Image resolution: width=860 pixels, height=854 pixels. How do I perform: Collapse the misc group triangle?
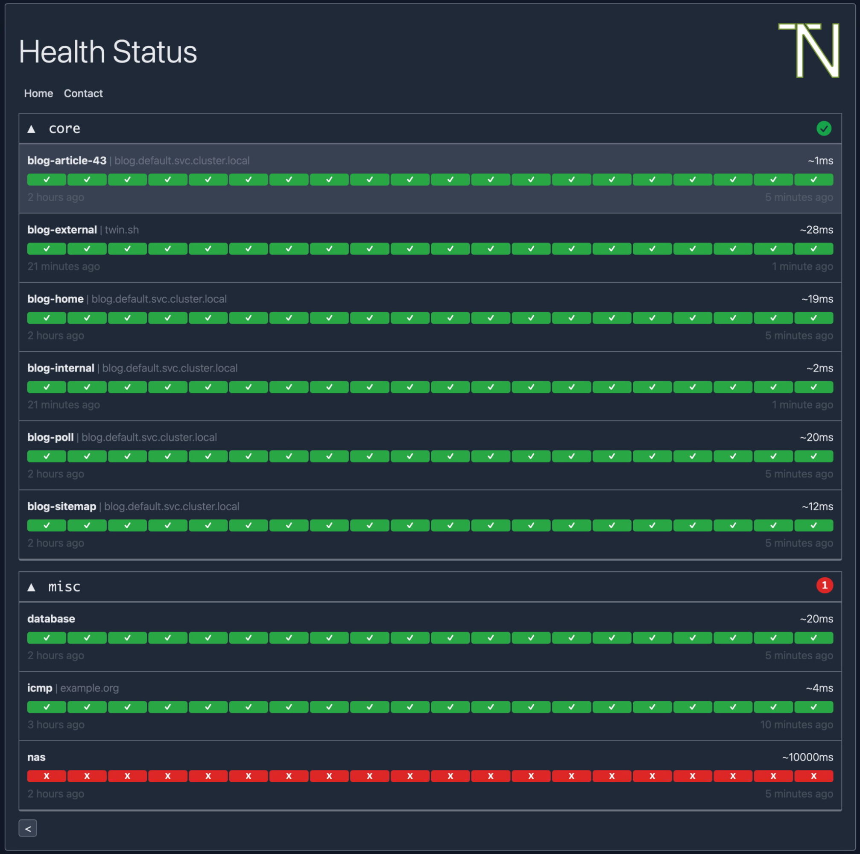point(31,587)
